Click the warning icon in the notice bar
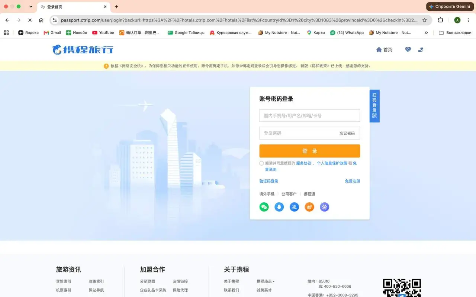Image resolution: width=476 pixels, height=297 pixels. pos(106,66)
